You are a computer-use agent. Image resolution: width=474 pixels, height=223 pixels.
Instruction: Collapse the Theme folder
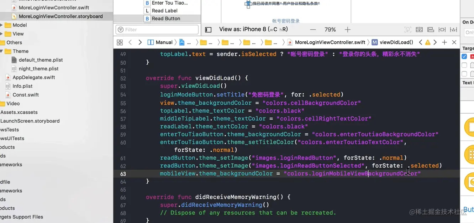[x=1, y=51]
